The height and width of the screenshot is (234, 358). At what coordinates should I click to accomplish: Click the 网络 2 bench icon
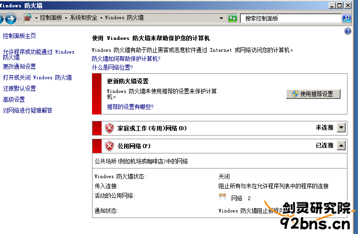pos(222,196)
